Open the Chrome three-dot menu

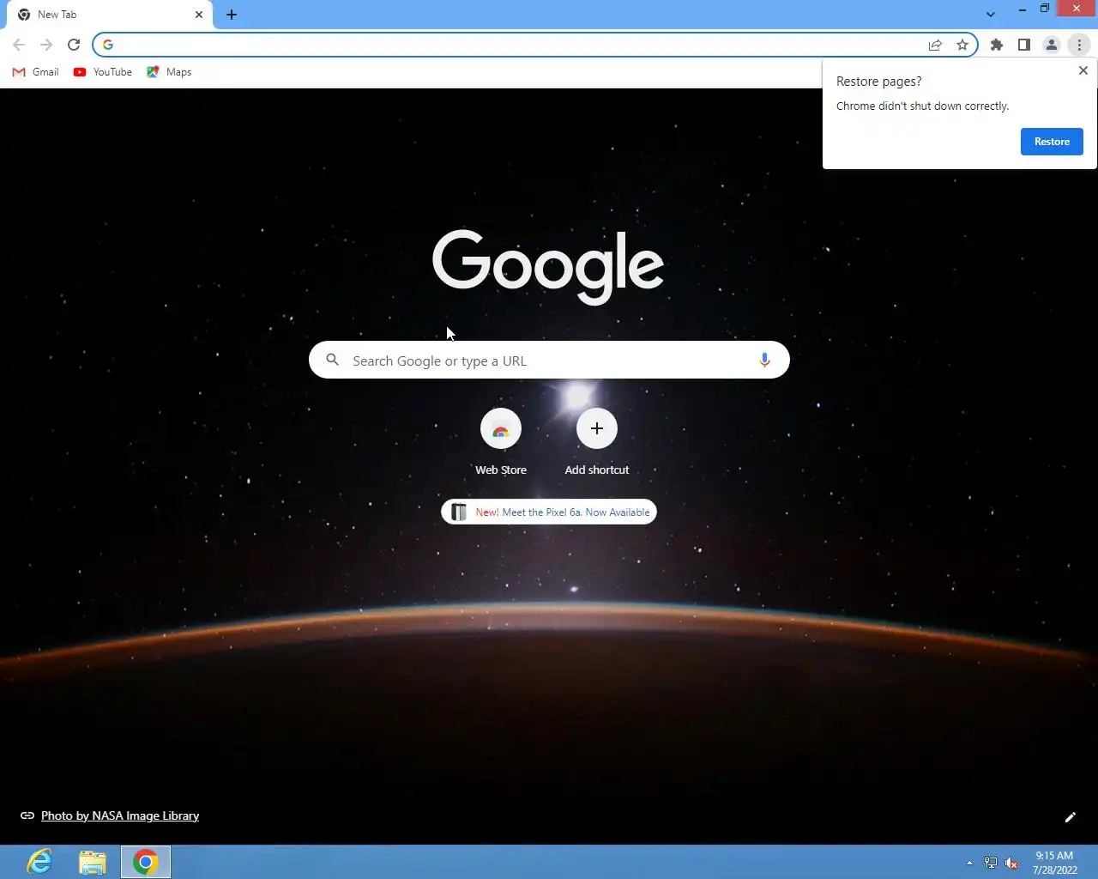pyautogui.click(x=1079, y=45)
